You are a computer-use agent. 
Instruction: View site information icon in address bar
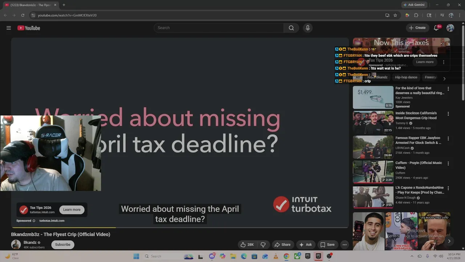pos(33,15)
